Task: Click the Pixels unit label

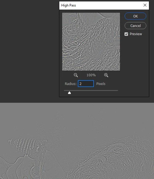Action: (x=101, y=84)
